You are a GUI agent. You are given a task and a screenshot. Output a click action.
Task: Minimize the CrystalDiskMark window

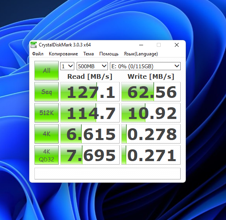pos(141,45)
